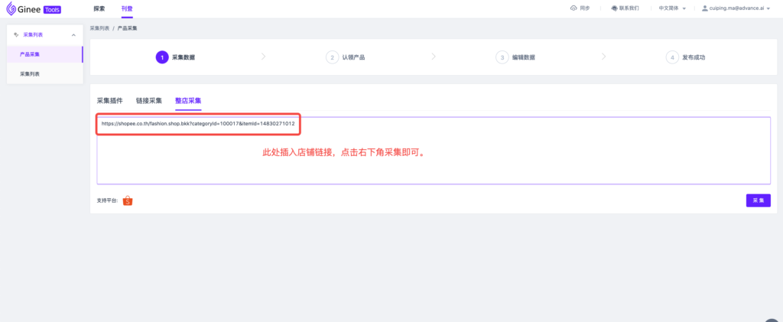Image resolution: width=783 pixels, height=322 pixels.
Task: Collapse the 采集列表 sidebar group chevron
Action: pyautogui.click(x=73, y=35)
